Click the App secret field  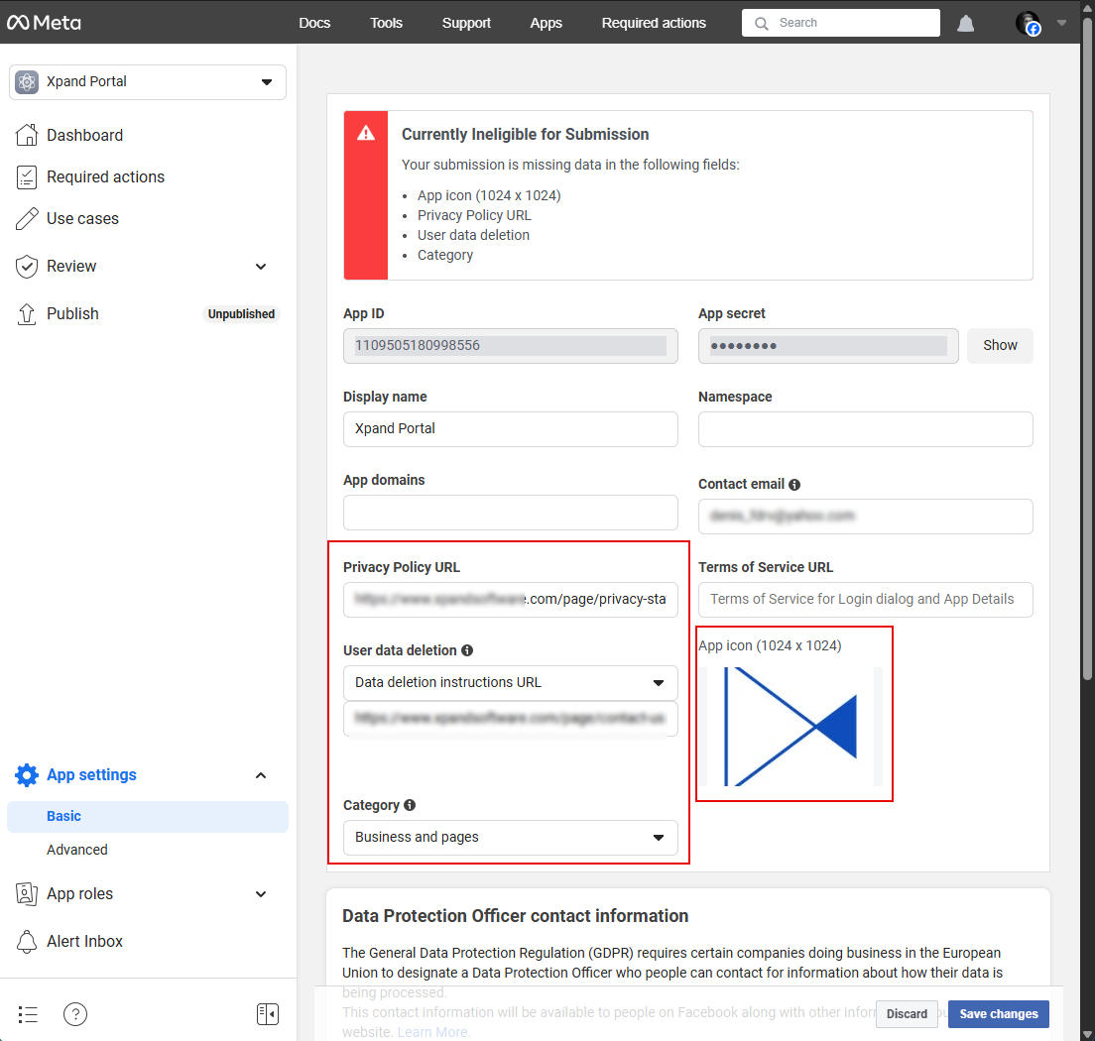[x=828, y=346]
